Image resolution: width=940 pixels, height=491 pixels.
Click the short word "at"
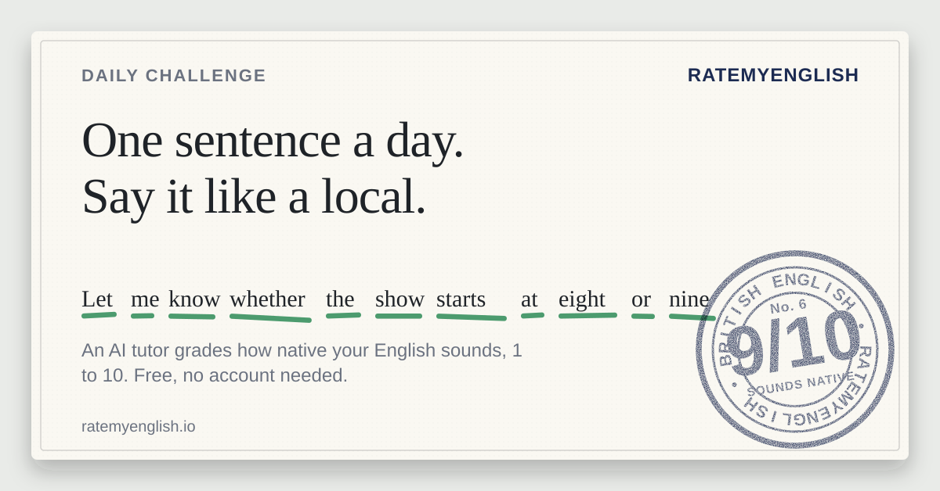click(530, 299)
